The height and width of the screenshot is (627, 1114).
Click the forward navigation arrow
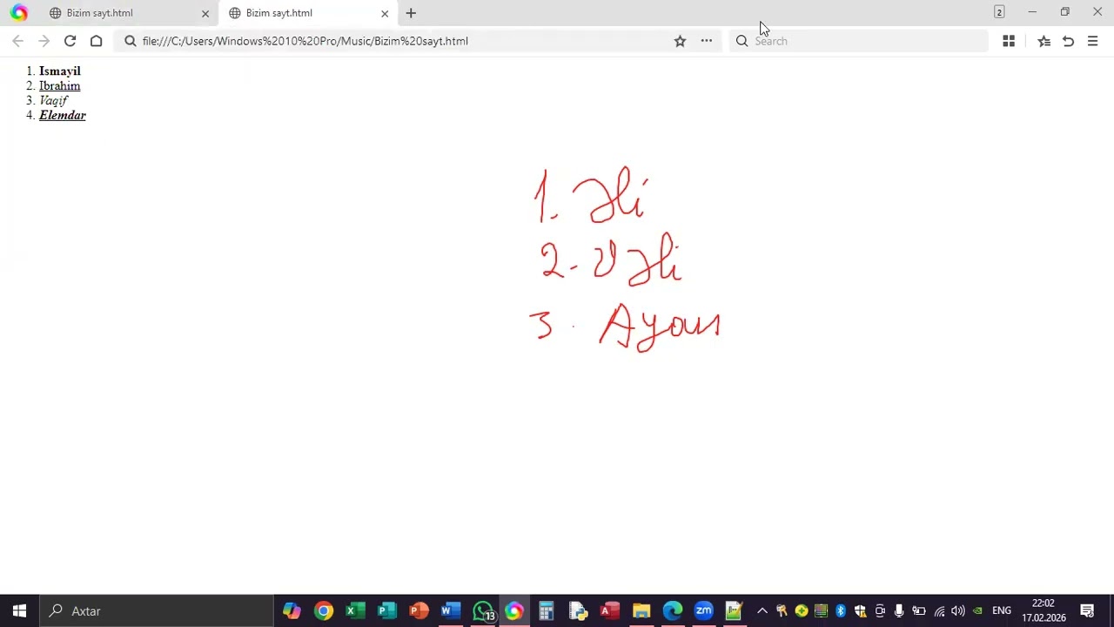[44, 41]
